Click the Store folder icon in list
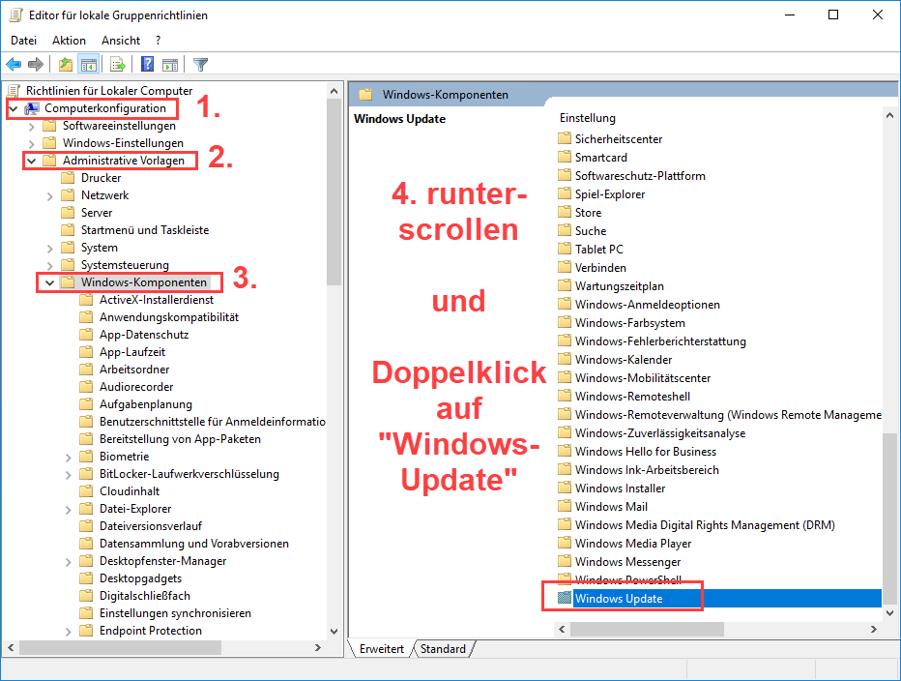Image resolution: width=901 pixels, height=681 pixels. 565,212
